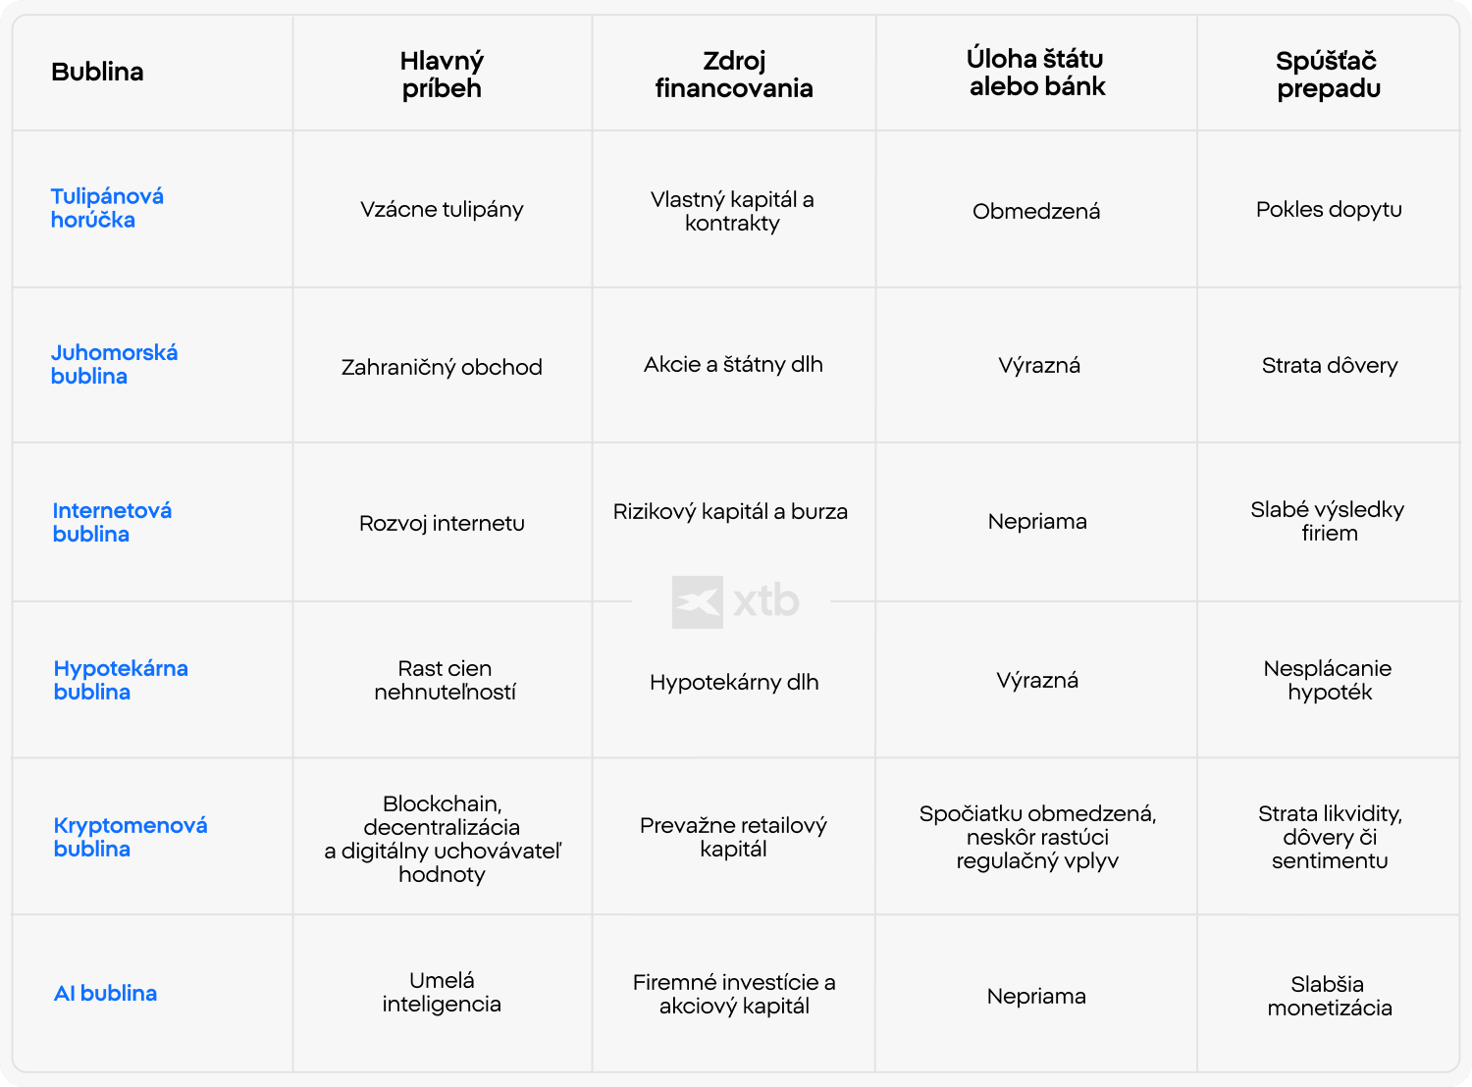Select the AI bublina label
1472x1087 pixels.
105,993
